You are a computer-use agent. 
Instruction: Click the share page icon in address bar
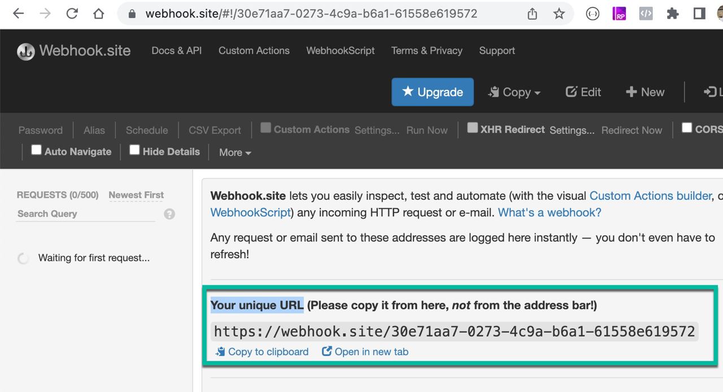532,14
